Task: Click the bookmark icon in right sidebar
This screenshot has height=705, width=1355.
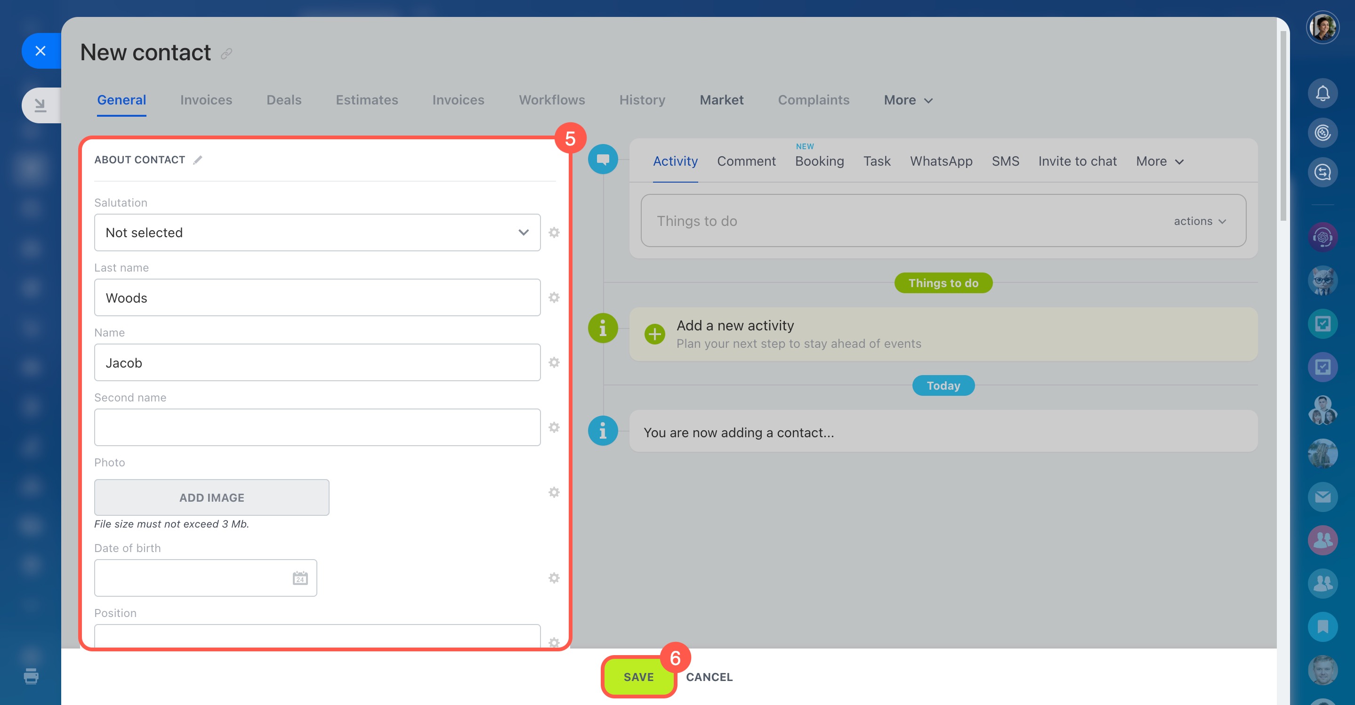Action: pyautogui.click(x=1322, y=627)
